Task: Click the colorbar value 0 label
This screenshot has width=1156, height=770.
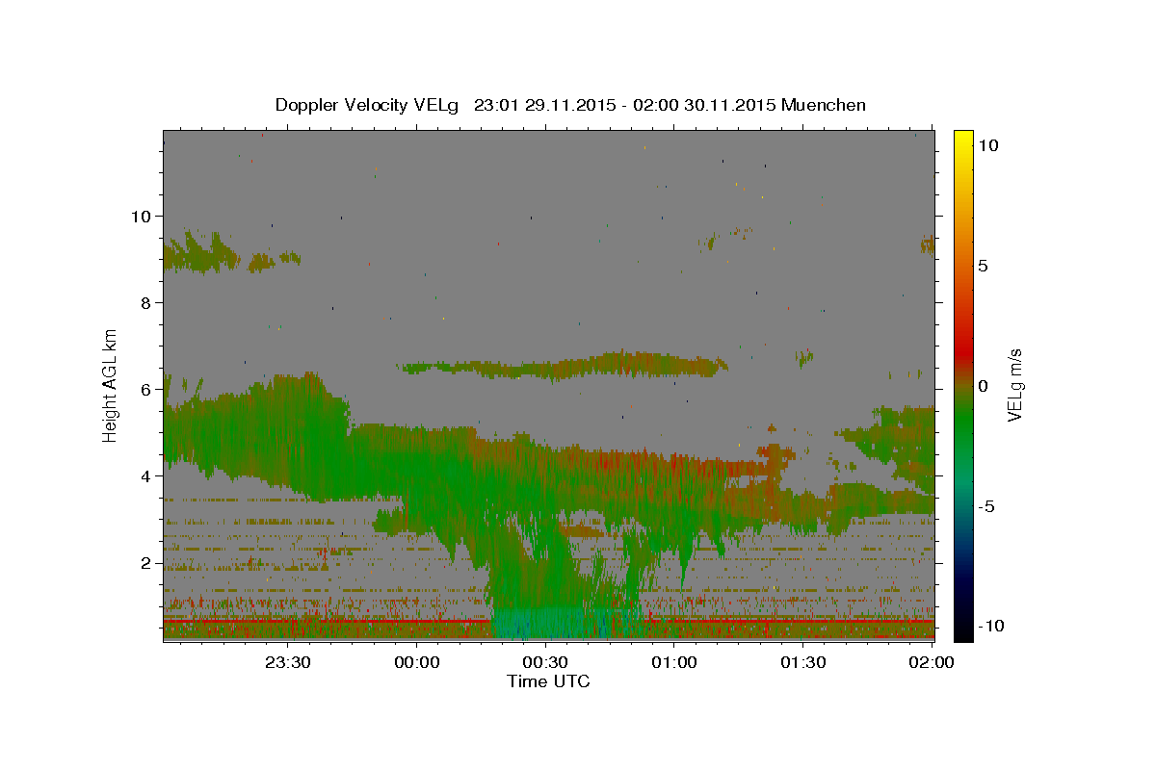Action: coord(984,386)
